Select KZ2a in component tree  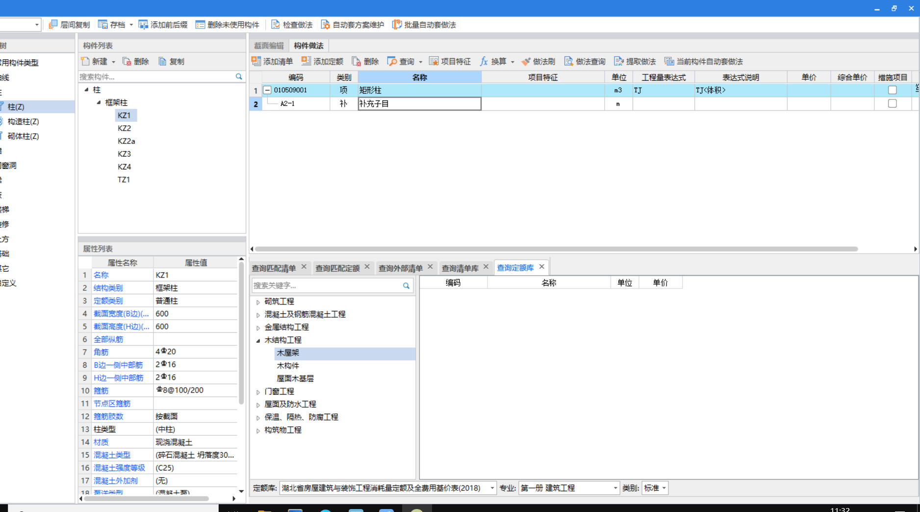[x=126, y=141]
